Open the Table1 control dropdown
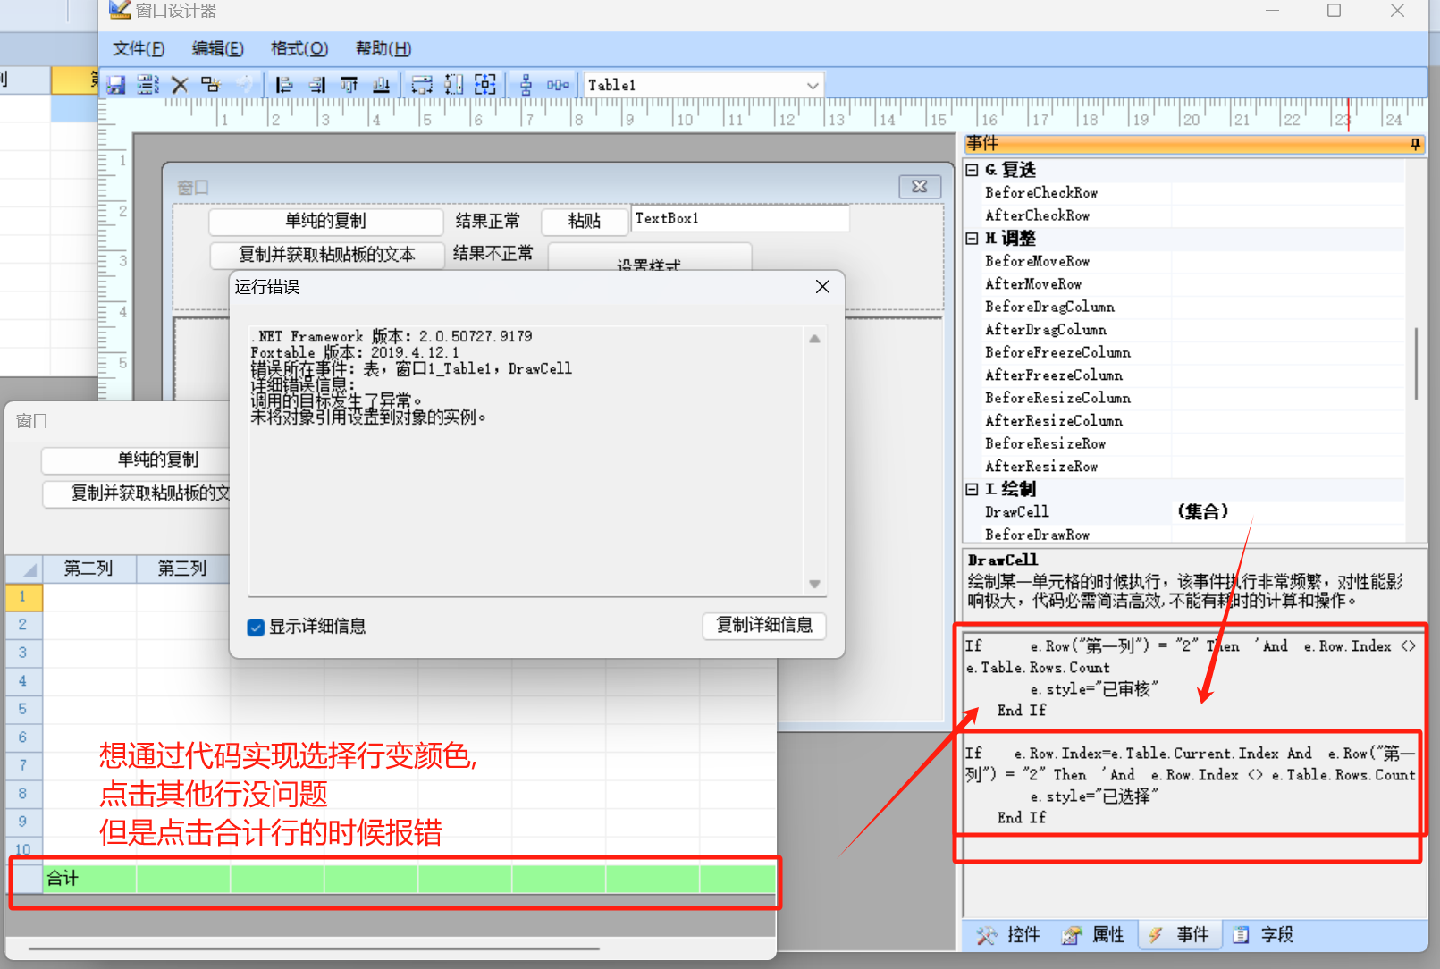1440x969 pixels. [813, 86]
